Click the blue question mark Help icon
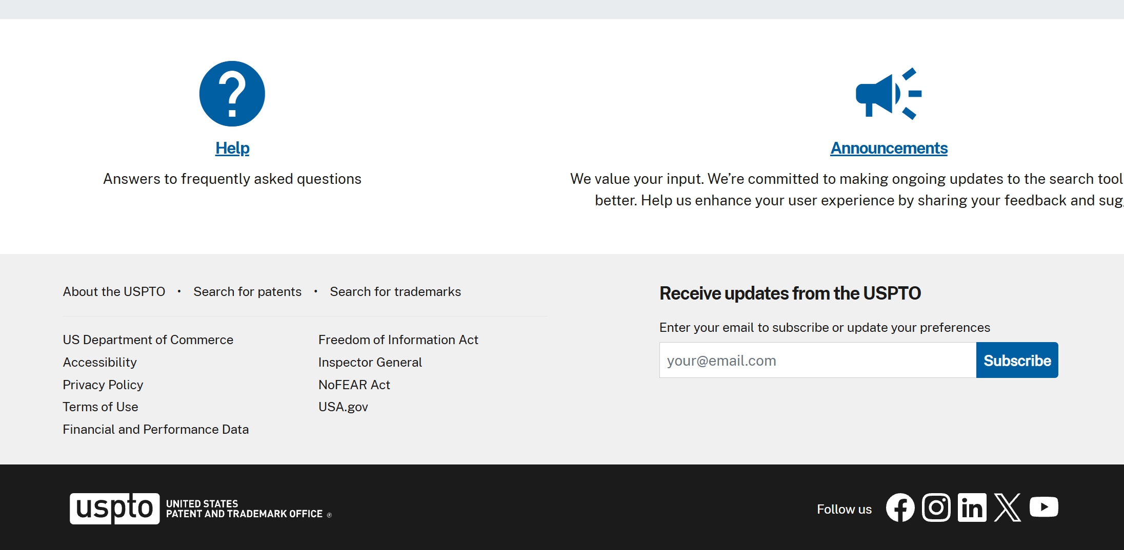 [x=232, y=94]
